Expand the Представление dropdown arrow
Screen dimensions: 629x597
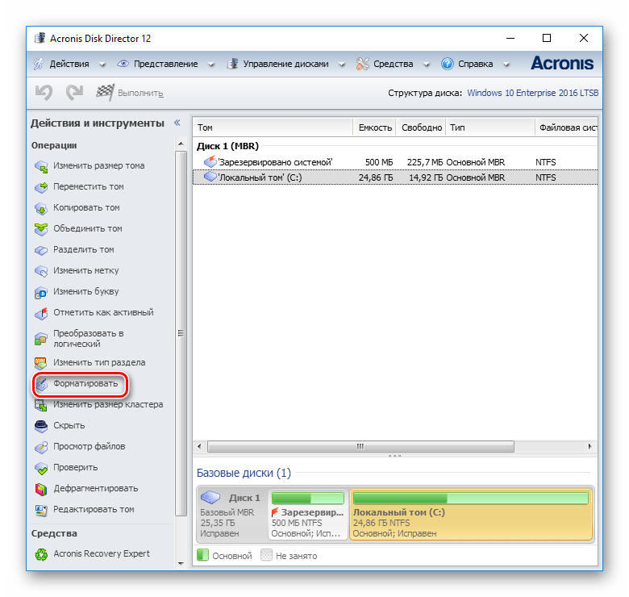(211, 65)
